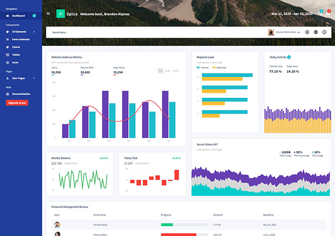335x236 pixels.
Task: Switch chart to Month view
Action: click(x=176, y=71)
